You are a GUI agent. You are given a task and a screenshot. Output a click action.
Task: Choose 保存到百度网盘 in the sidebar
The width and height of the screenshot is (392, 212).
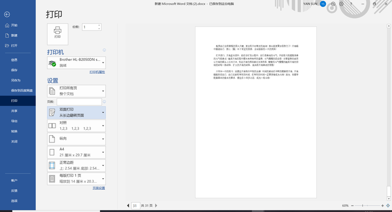coord(18,90)
